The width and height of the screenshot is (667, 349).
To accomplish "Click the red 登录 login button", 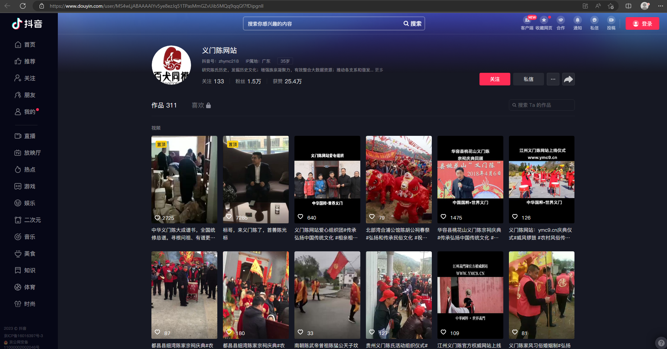I will click(x=642, y=24).
